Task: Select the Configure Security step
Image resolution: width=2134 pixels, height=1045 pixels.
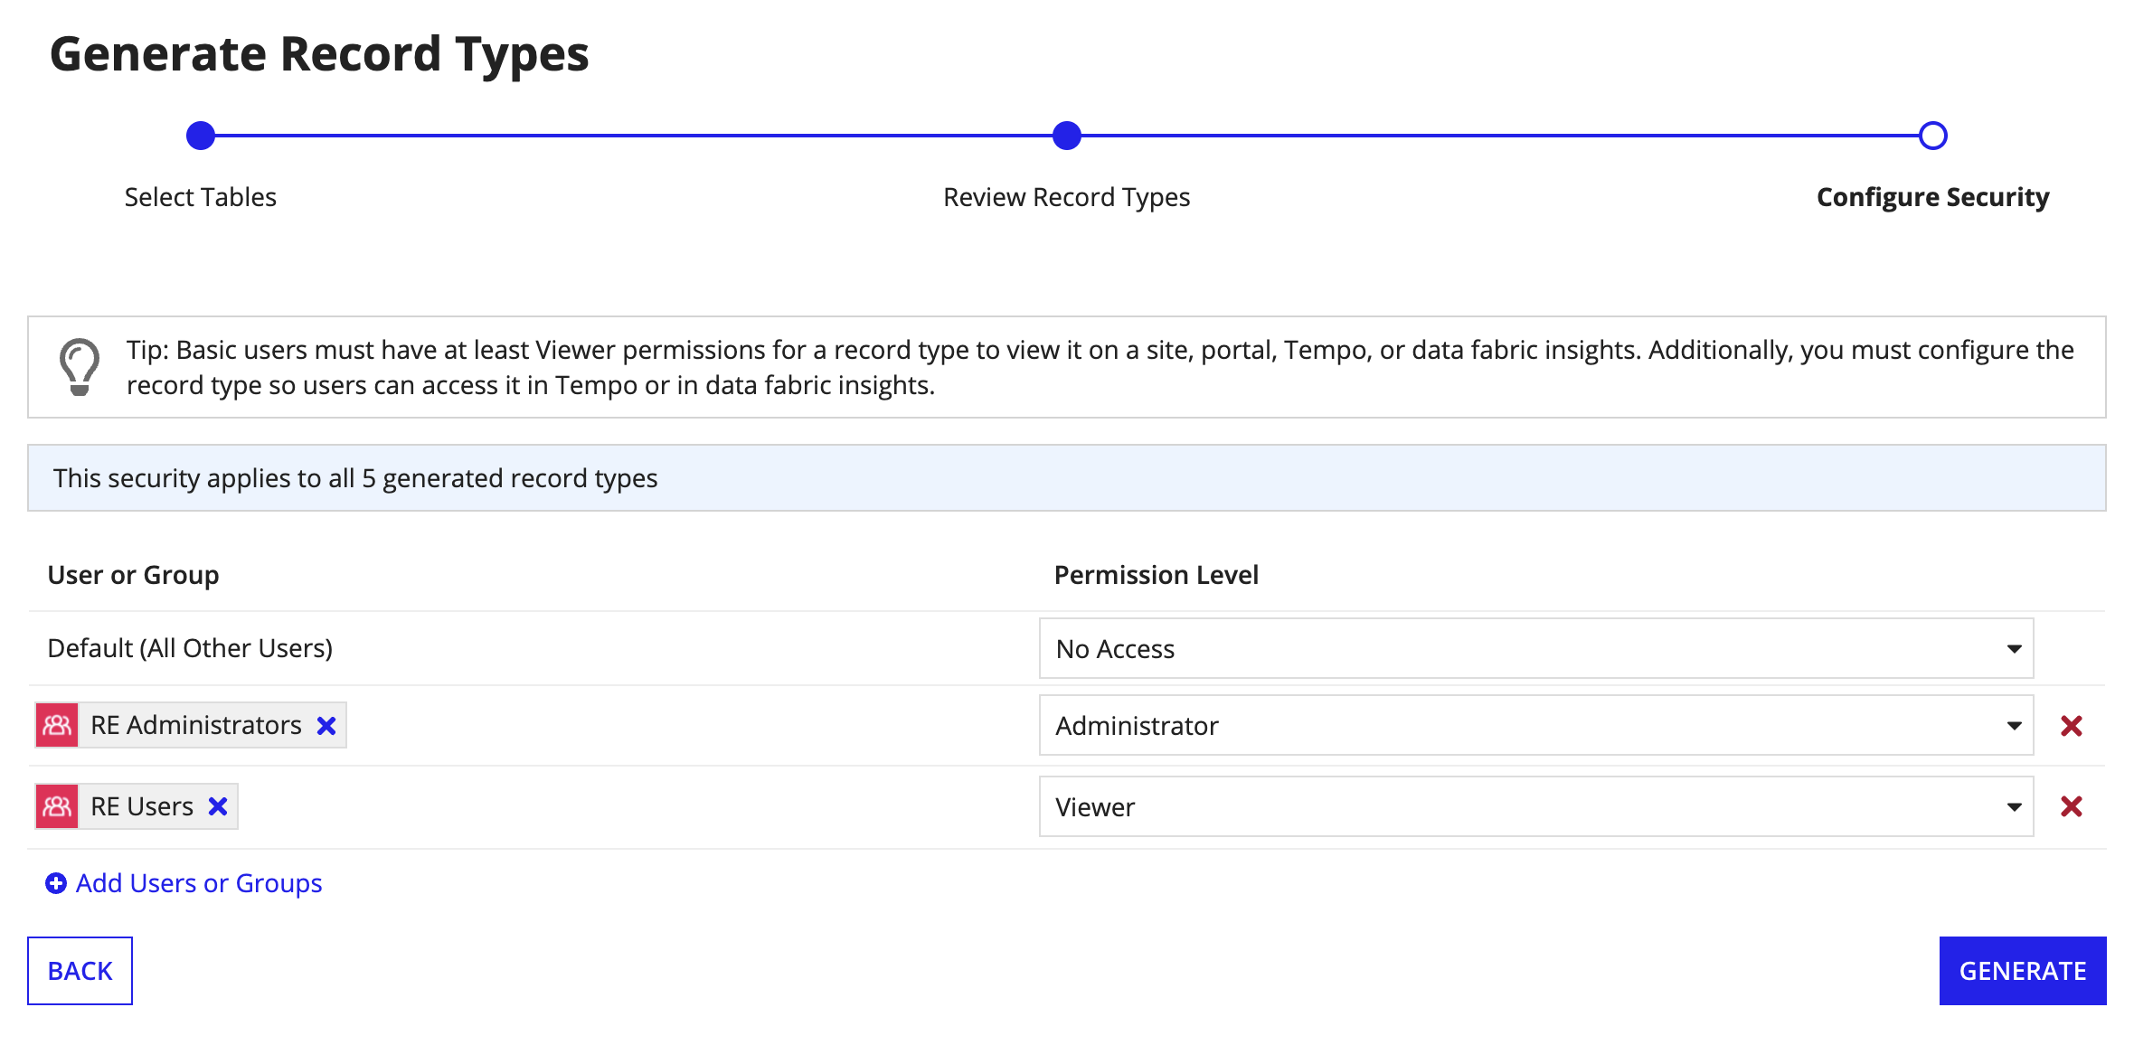Action: pos(1933,197)
